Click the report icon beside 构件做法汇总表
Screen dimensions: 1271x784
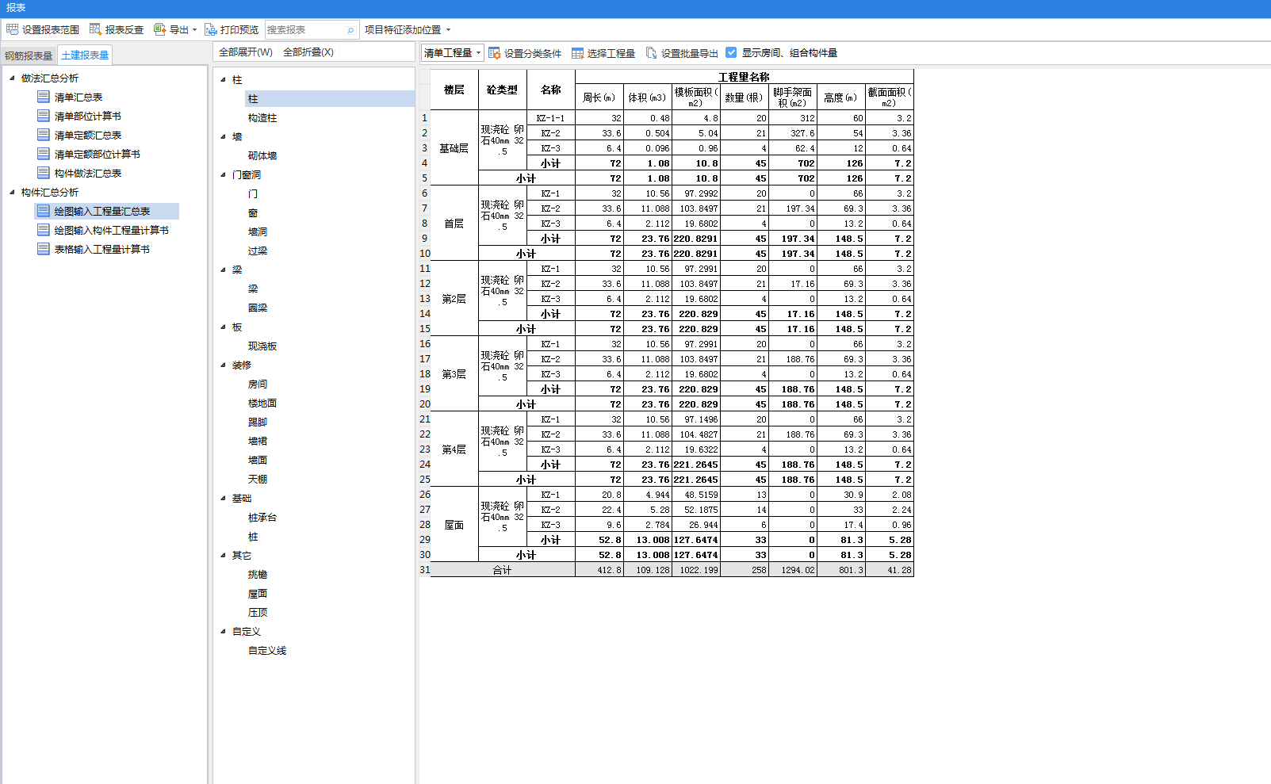coord(44,173)
